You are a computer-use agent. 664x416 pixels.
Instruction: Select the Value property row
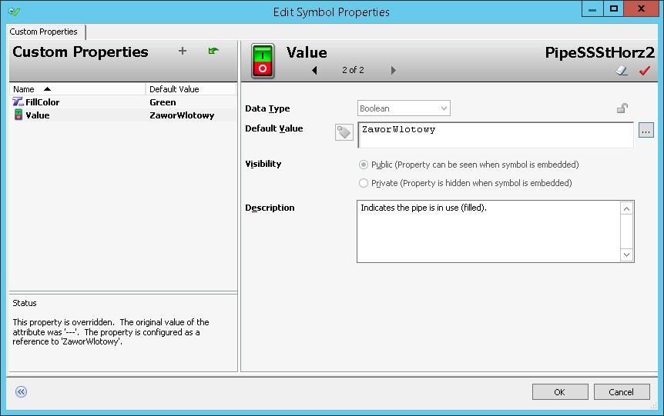[x=122, y=115]
